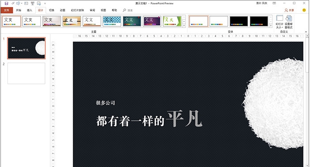Apply the dark teal theme thumbnail
The height and width of the screenshot is (167, 310).
point(132,21)
